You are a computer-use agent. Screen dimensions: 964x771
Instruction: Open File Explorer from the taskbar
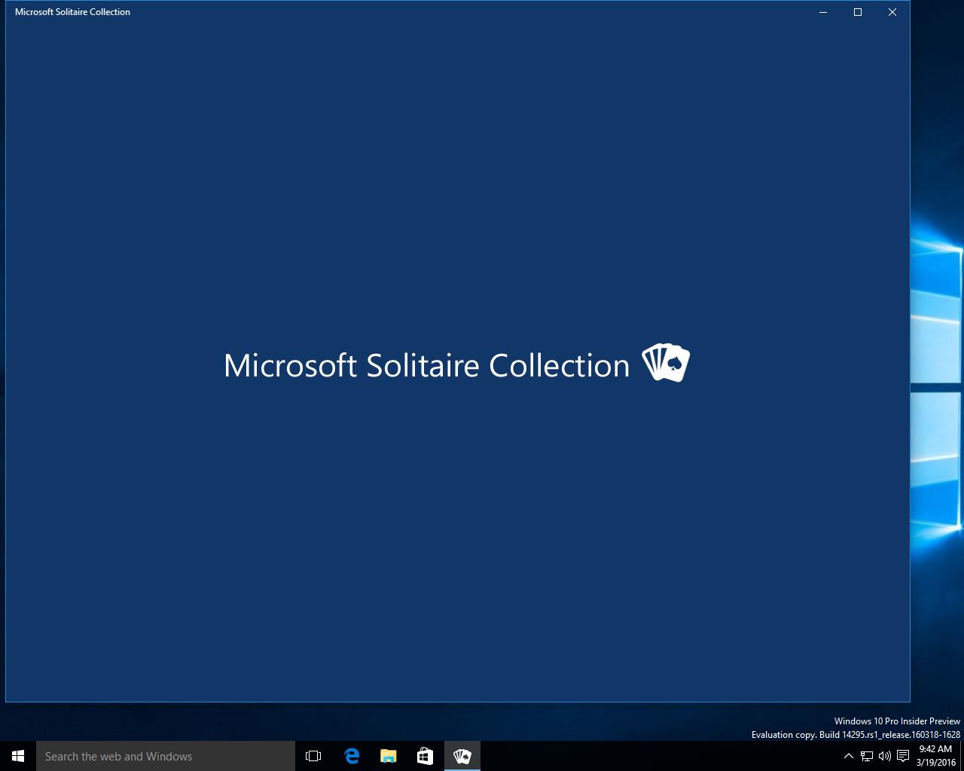(388, 756)
